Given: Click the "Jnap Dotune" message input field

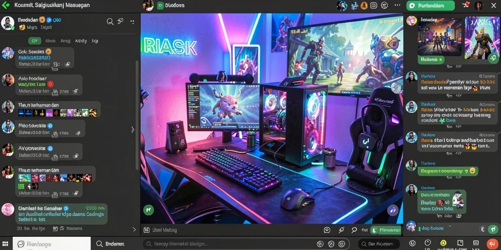Looking at the screenshot, I should [447, 229].
